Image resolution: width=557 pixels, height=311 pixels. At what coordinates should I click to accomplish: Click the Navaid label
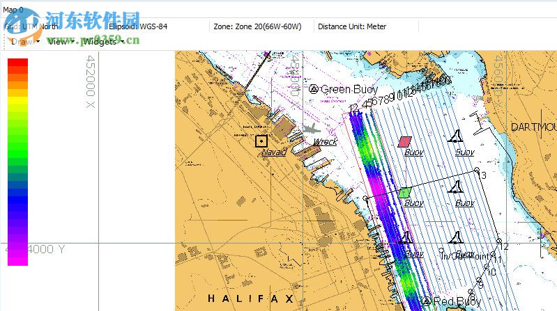[x=274, y=152]
